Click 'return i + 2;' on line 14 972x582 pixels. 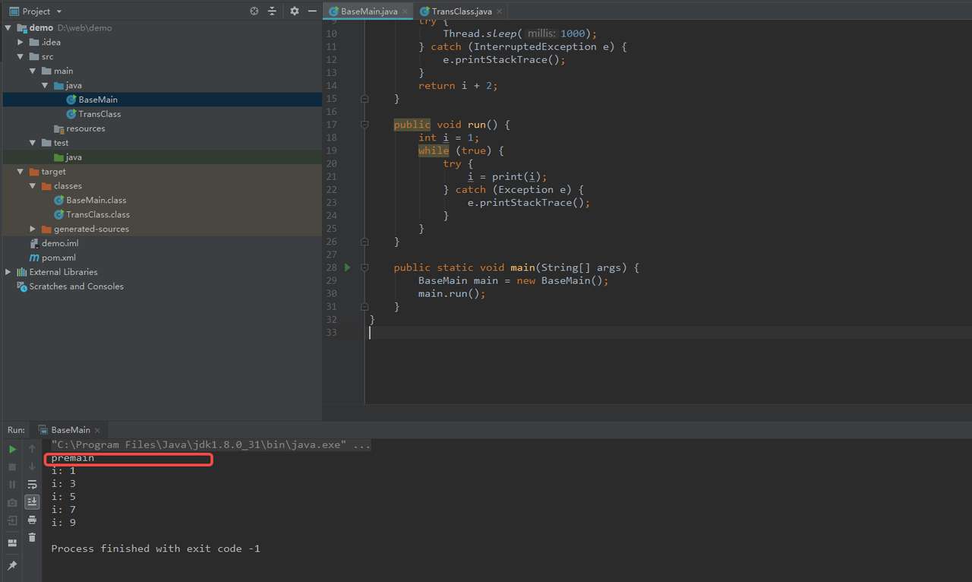[x=458, y=86]
